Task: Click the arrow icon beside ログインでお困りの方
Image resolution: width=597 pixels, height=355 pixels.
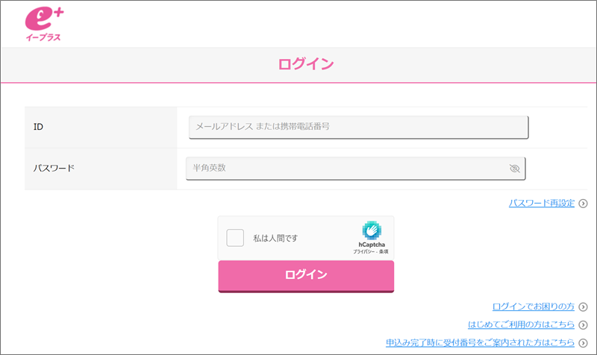Action: point(583,307)
